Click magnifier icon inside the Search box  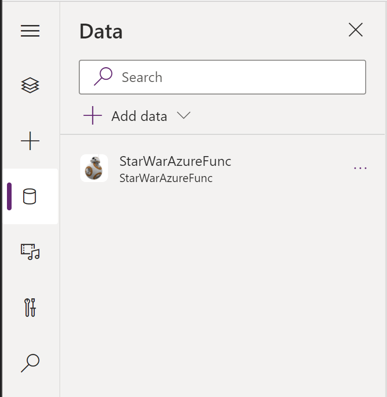click(103, 76)
